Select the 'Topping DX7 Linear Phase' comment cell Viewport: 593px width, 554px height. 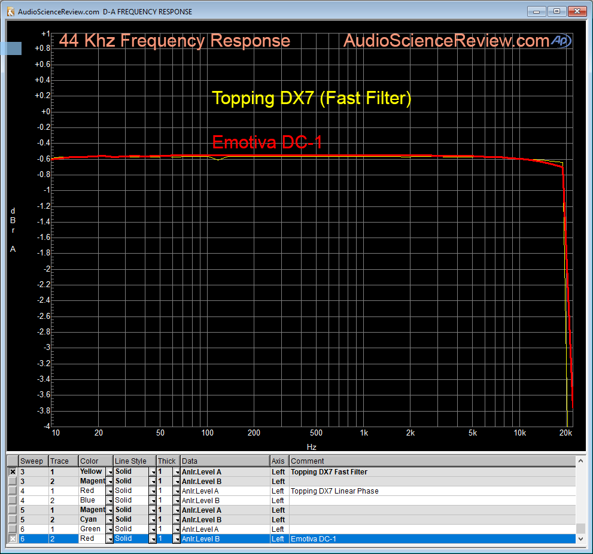432,491
